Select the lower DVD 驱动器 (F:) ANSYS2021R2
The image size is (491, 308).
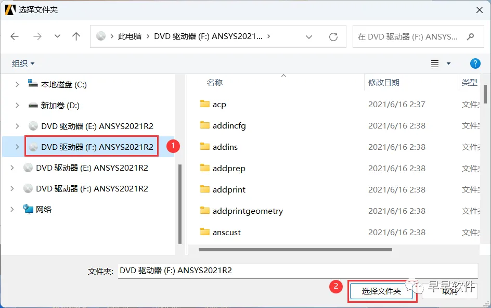click(x=92, y=189)
